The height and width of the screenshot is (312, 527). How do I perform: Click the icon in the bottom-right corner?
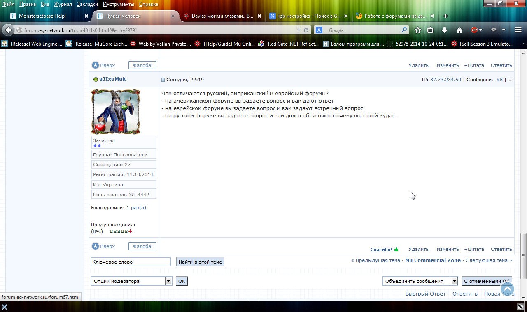pos(520,307)
